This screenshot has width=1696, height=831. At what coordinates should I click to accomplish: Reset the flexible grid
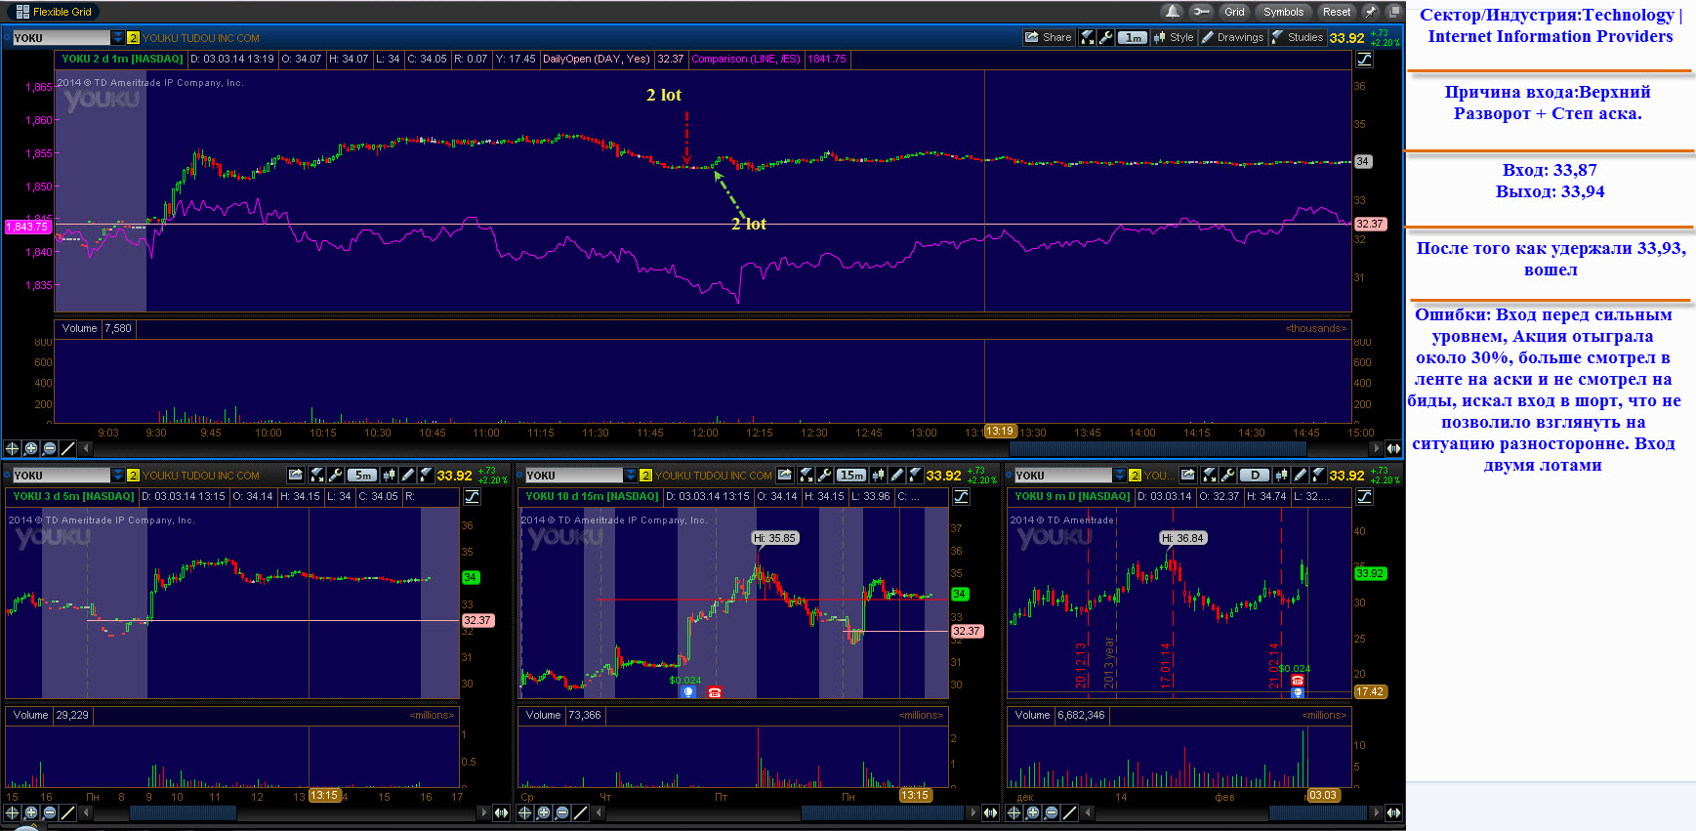[x=1337, y=12]
